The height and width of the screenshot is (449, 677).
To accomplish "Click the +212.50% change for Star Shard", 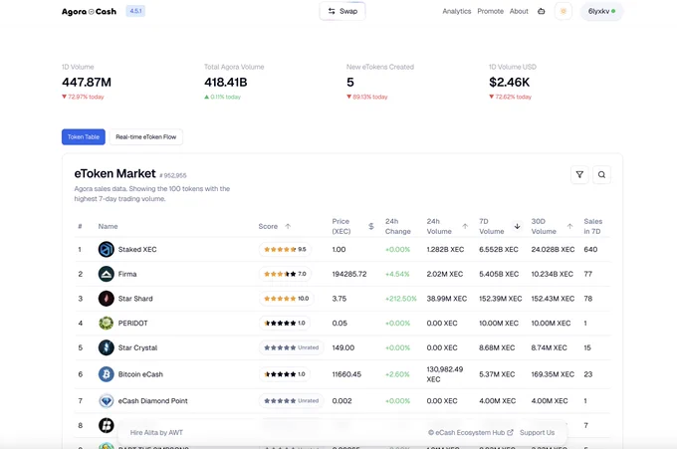I will click(x=401, y=299).
